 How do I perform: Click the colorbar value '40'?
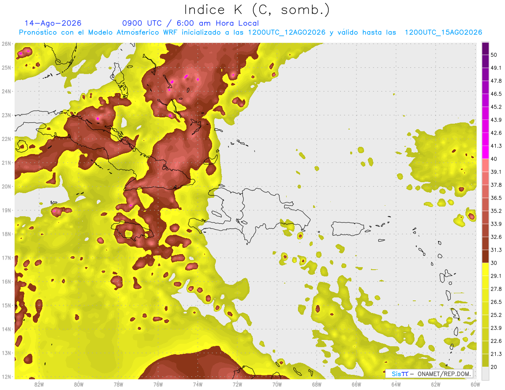tap(494, 159)
